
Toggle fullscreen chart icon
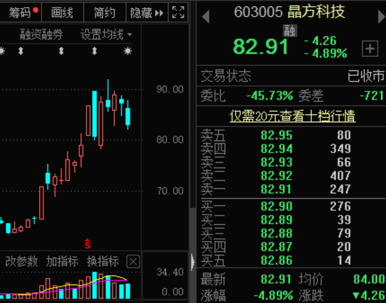tap(178, 13)
